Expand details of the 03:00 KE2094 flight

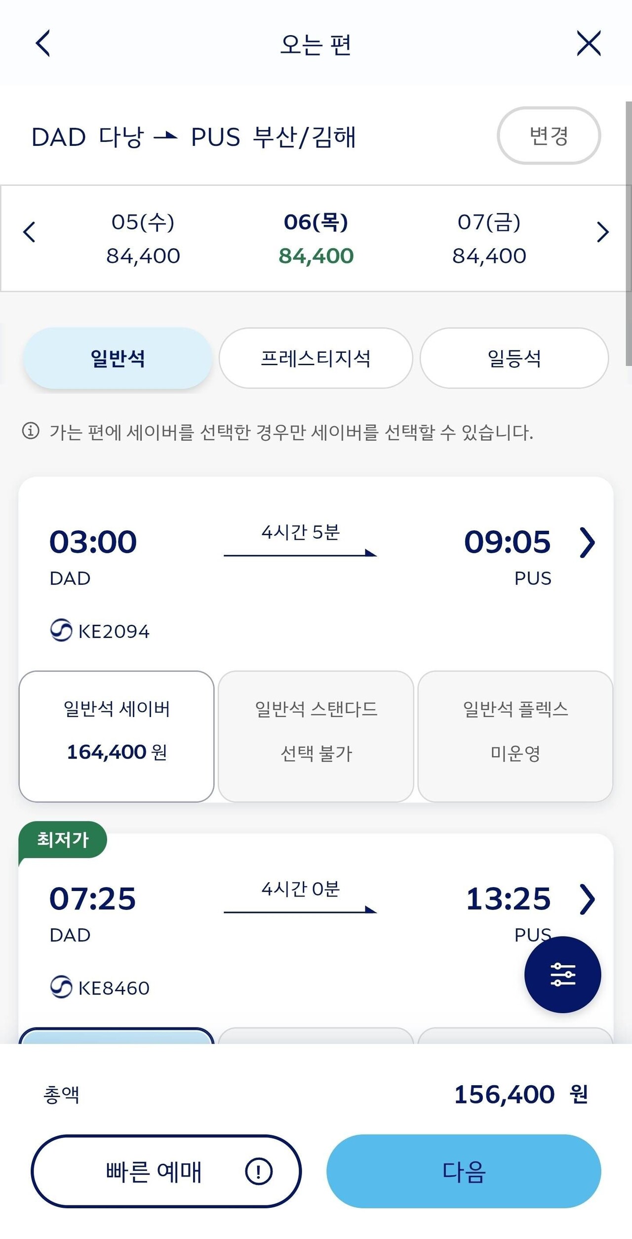point(588,544)
